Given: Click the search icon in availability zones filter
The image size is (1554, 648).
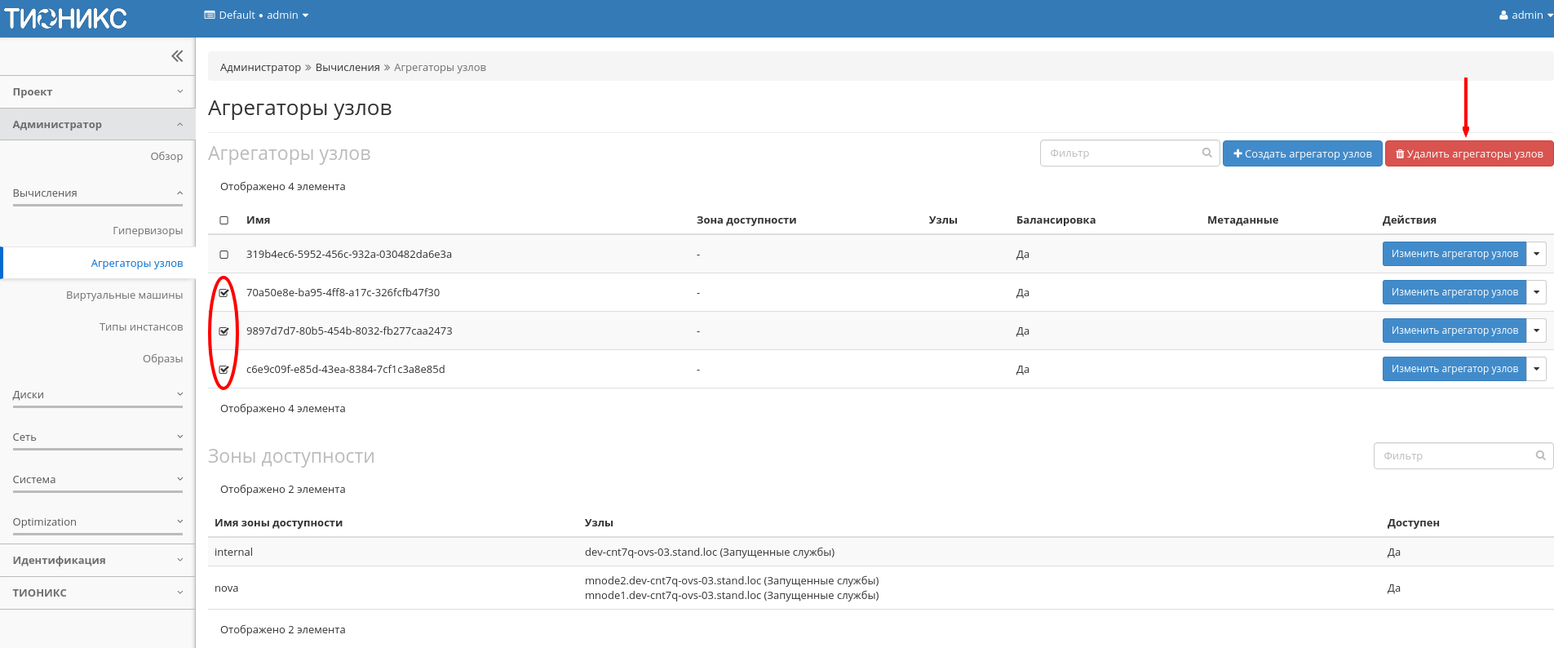Looking at the screenshot, I should pyautogui.click(x=1540, y=455).
